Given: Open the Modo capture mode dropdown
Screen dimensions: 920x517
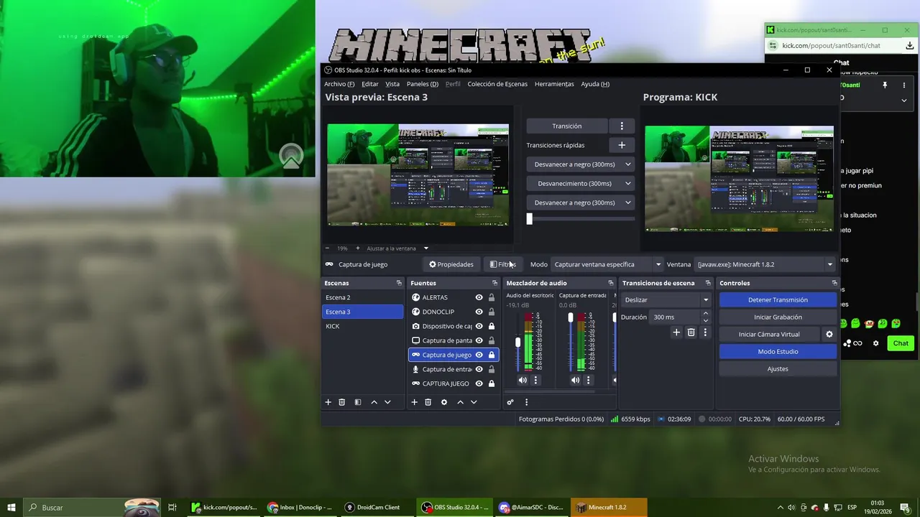Looking at the screenshot, I should [x=607, y=264].
